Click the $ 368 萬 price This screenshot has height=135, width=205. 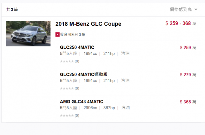pos(188,102)
